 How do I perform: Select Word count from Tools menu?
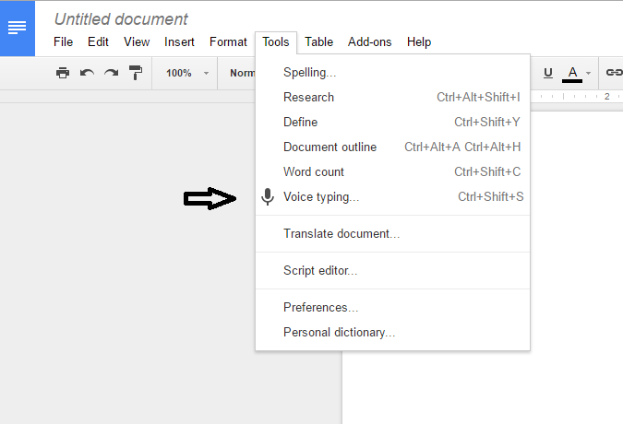pyautogui.click(x=314, y=171)
